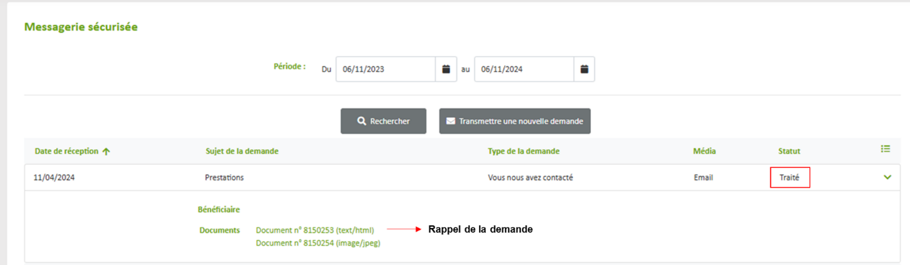Click the magnifier icon in Rechercher
Screen dimensions: 910x265
(361, 121)
